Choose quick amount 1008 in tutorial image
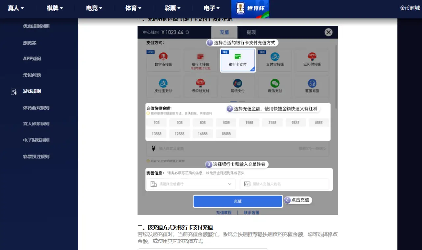The width and height of the screenshot is (422, 250). pyautogui.click(x=226, y=123)
